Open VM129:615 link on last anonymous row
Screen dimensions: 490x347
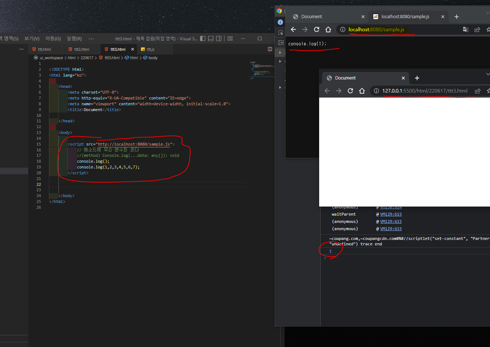click(x=391, y=229)
